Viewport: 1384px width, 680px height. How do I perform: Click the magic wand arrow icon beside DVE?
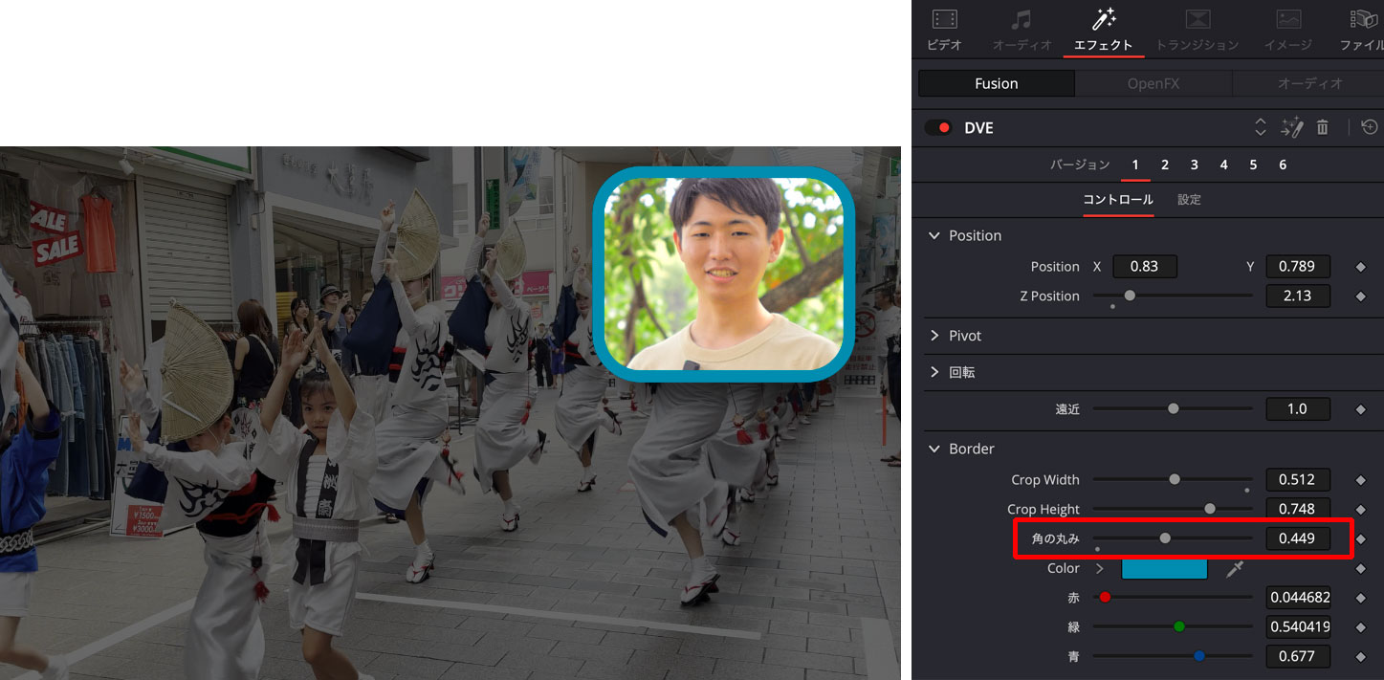pos(1291,127)
